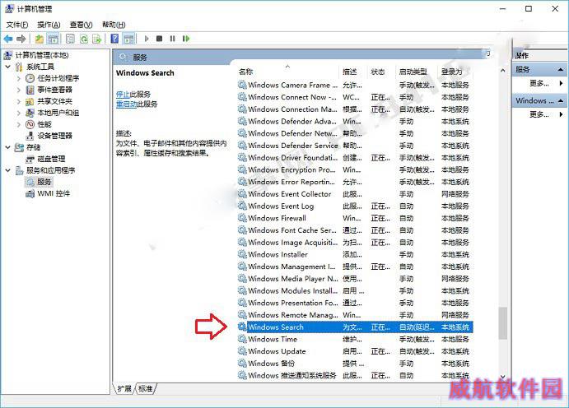Click the Restart Service toolbar icon
Viewport: 569px width, 408px height.
click(186, 39)
